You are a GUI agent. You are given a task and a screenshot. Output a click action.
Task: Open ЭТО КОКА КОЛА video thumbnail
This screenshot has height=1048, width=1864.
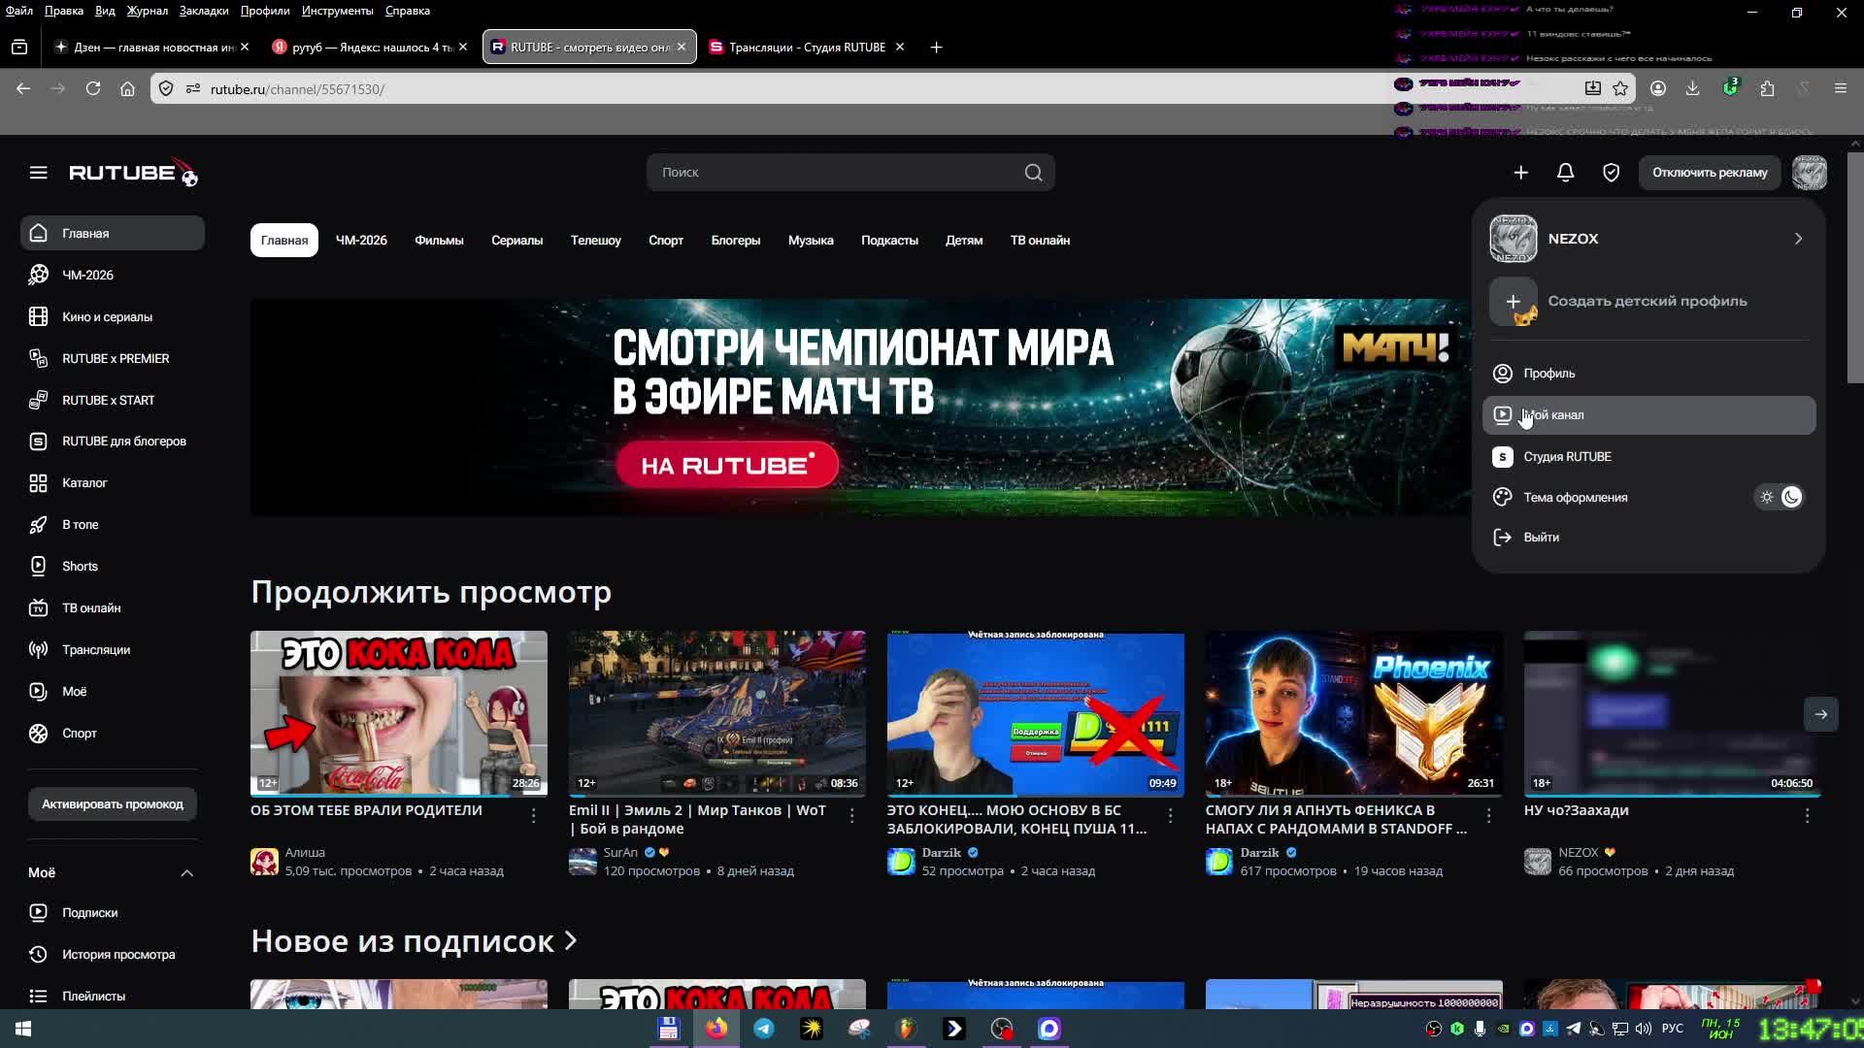click(x=399, y=713)
